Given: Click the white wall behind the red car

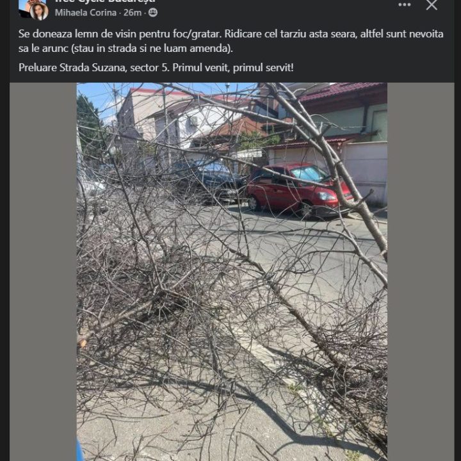Looking at the screenshot, I should click(364, 170).
